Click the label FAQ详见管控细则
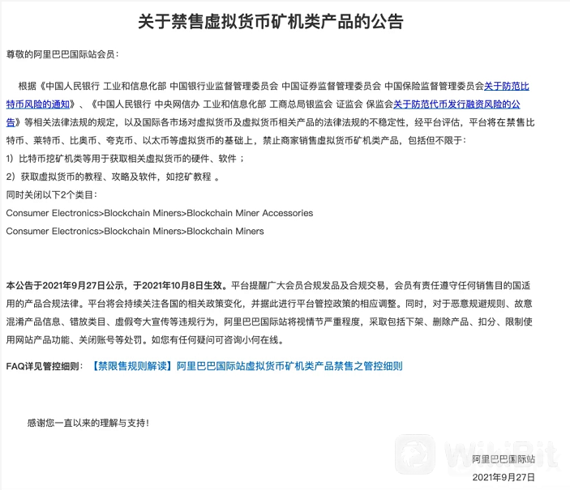 click(45, 366)
